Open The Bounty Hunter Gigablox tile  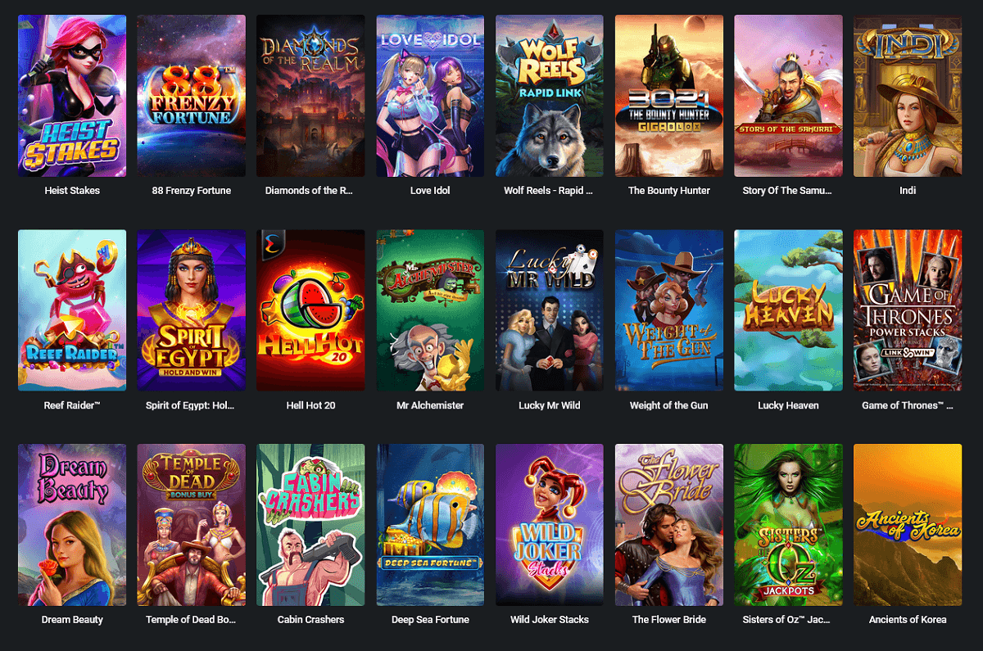click(669, 96)
